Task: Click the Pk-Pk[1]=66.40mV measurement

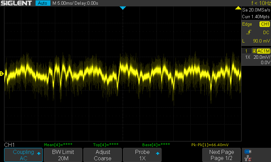Action: pos(210,144)
